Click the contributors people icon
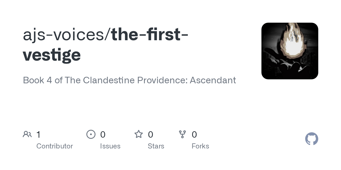This screenshot has height=170, width=341. point(27,134)
